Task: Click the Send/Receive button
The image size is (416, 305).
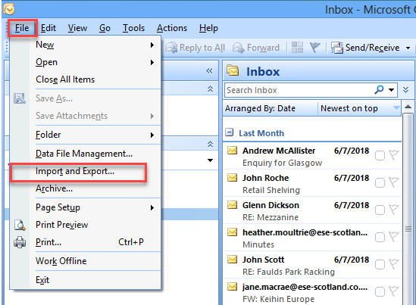Action: click(365, 48)
